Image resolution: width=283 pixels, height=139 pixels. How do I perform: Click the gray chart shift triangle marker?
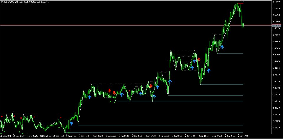pyautogui.click(x=243, y=1)
